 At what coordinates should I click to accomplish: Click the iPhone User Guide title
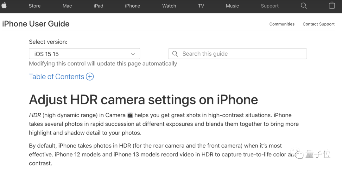point(36,24)
